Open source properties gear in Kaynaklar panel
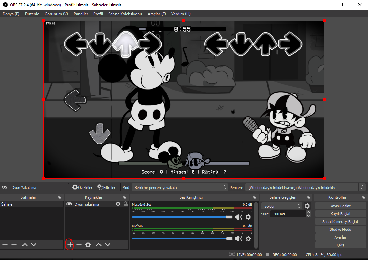The image size is (368, 260). tap(88, 245)
